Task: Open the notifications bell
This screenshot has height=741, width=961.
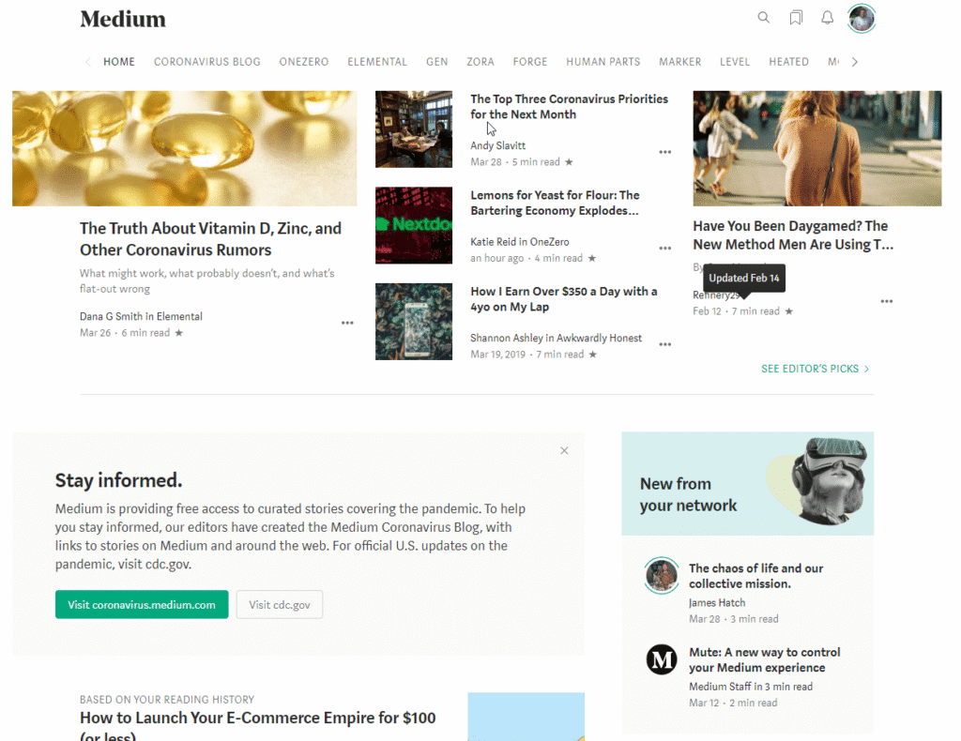Action: 827,18
